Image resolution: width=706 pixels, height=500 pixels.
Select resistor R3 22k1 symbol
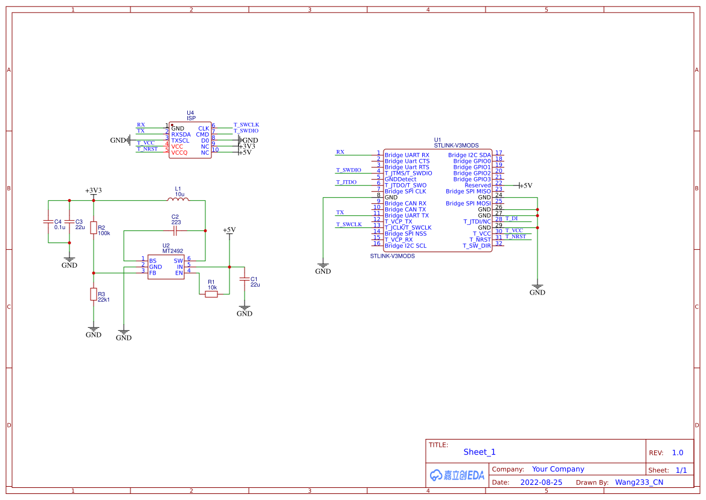tap(93, 294)
